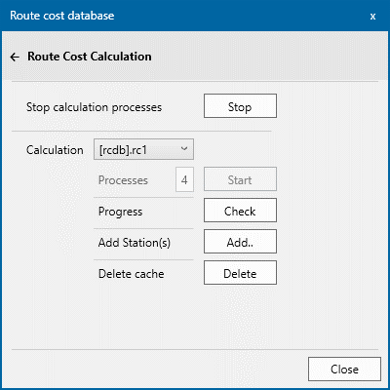Close the dialog with the title bar x
Screen dimensions: 390x390
372,17
